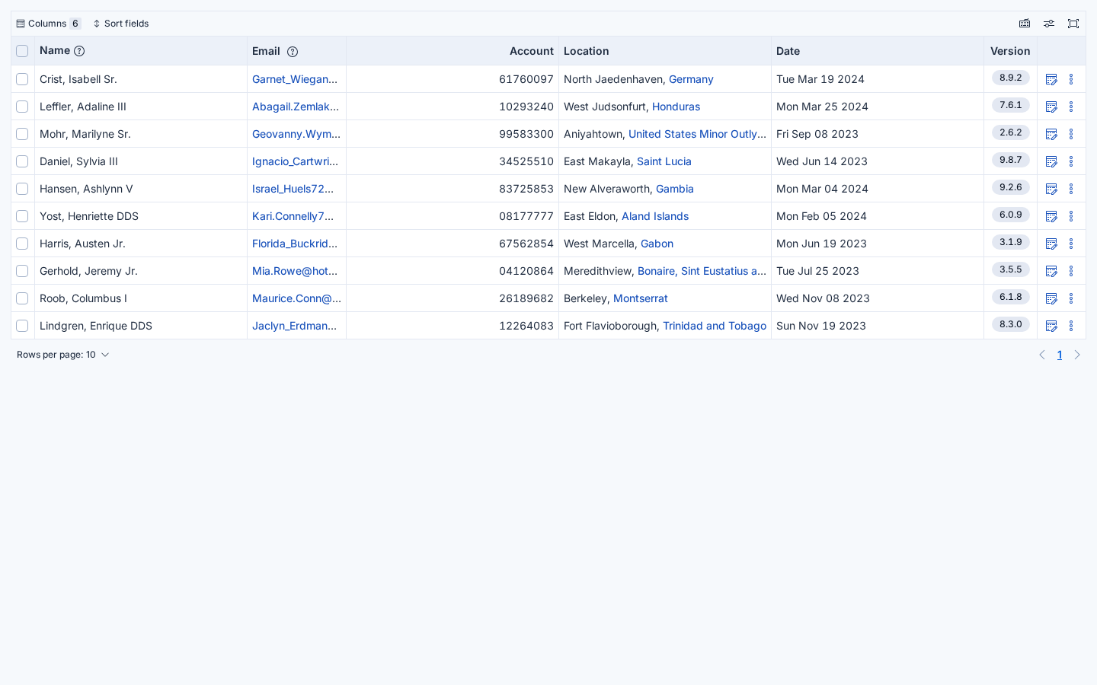The width and height of the screenshot is (1097, 685).
Task: Open more actions for Mohr, Marilyne Sr.
Action: point(1071,134)
